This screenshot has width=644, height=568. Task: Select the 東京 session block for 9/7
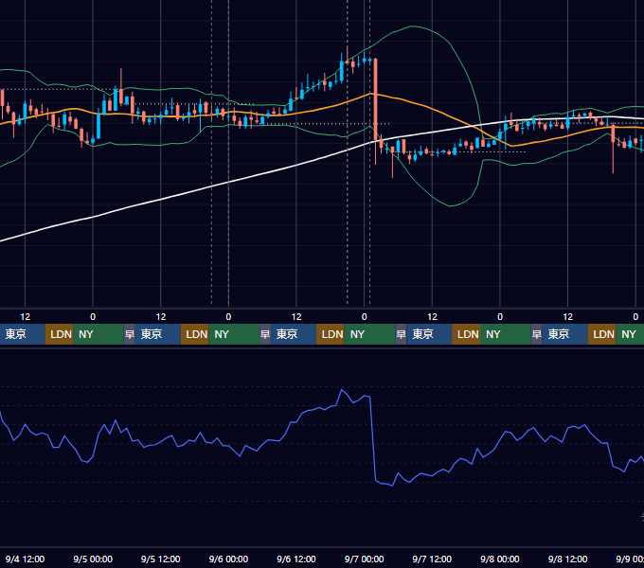coord(429,334)
